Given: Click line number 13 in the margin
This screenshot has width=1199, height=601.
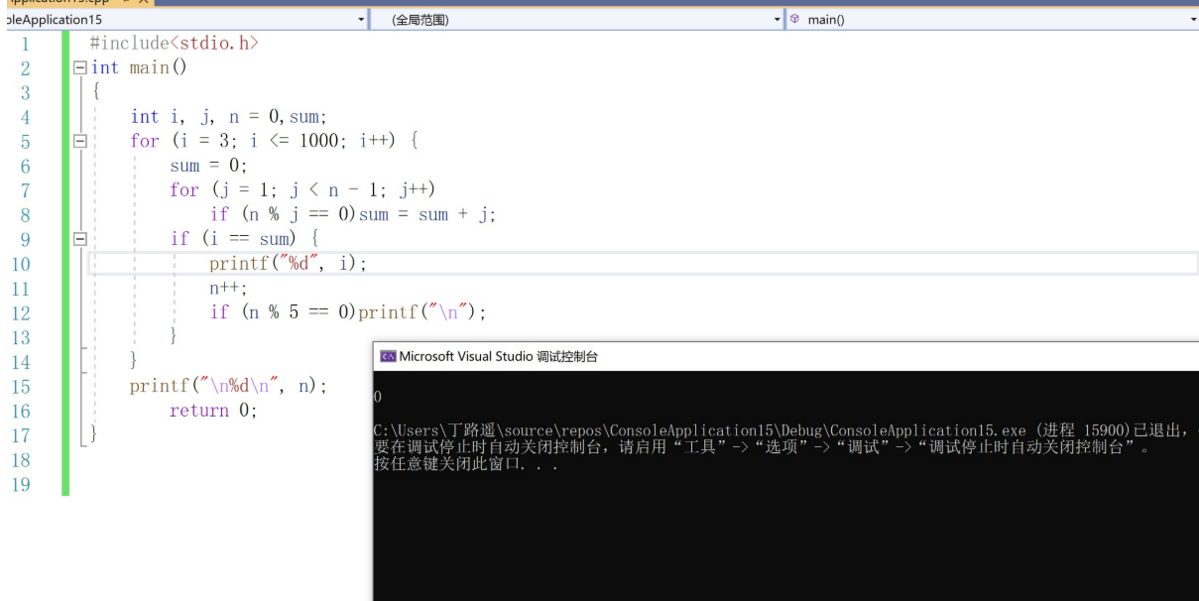Looking at the screenshot, I should [x=20, y=337].
